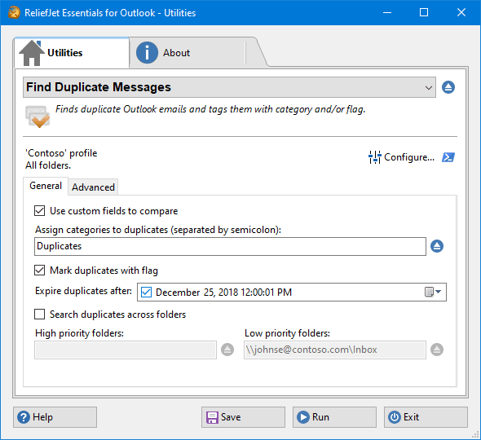Viewport: 481px width, 440px height.
Task: Click the Save button
Action: (x=243, y=417)
